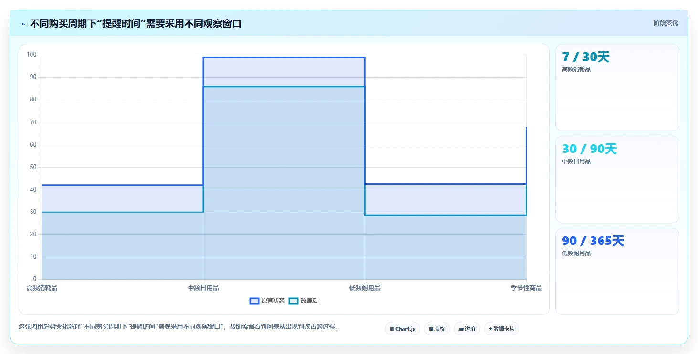Click the 中频日用品 card caption

576,162
